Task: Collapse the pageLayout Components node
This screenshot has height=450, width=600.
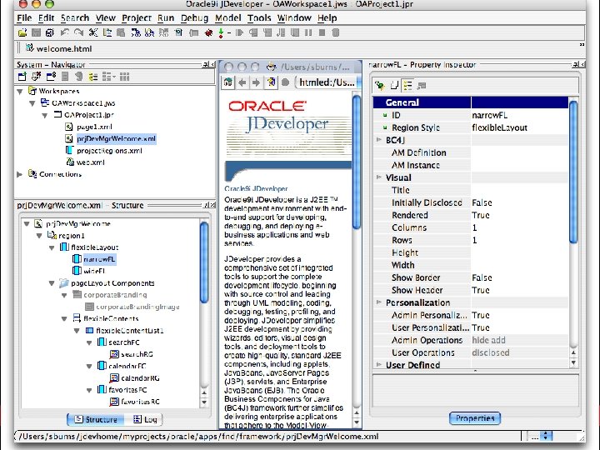Action: 52,283
